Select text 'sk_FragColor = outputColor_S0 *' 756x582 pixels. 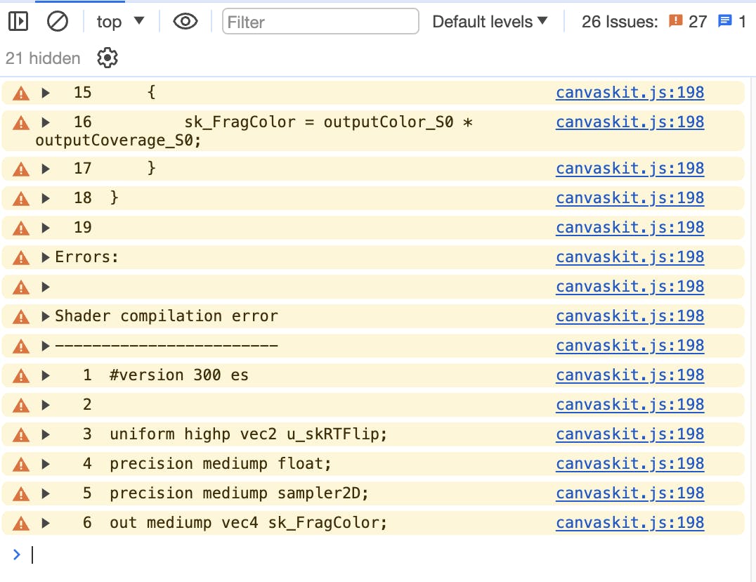coord(328,122)
